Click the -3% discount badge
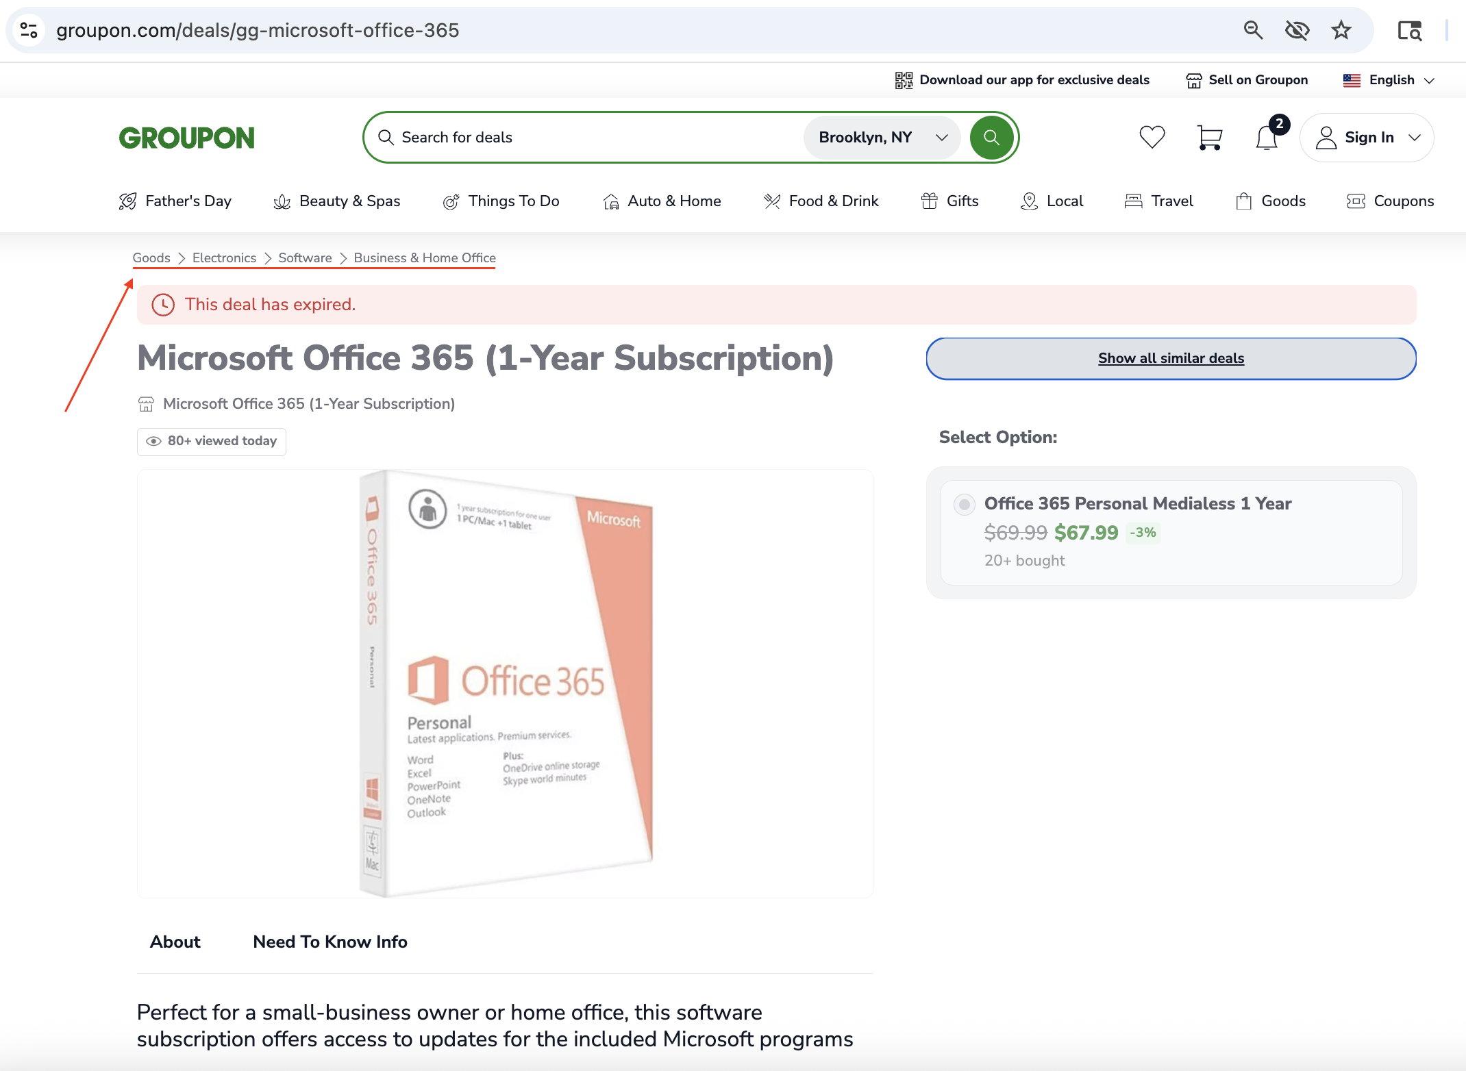This screenshot has width=1466, height=1071. point(1143,532)
